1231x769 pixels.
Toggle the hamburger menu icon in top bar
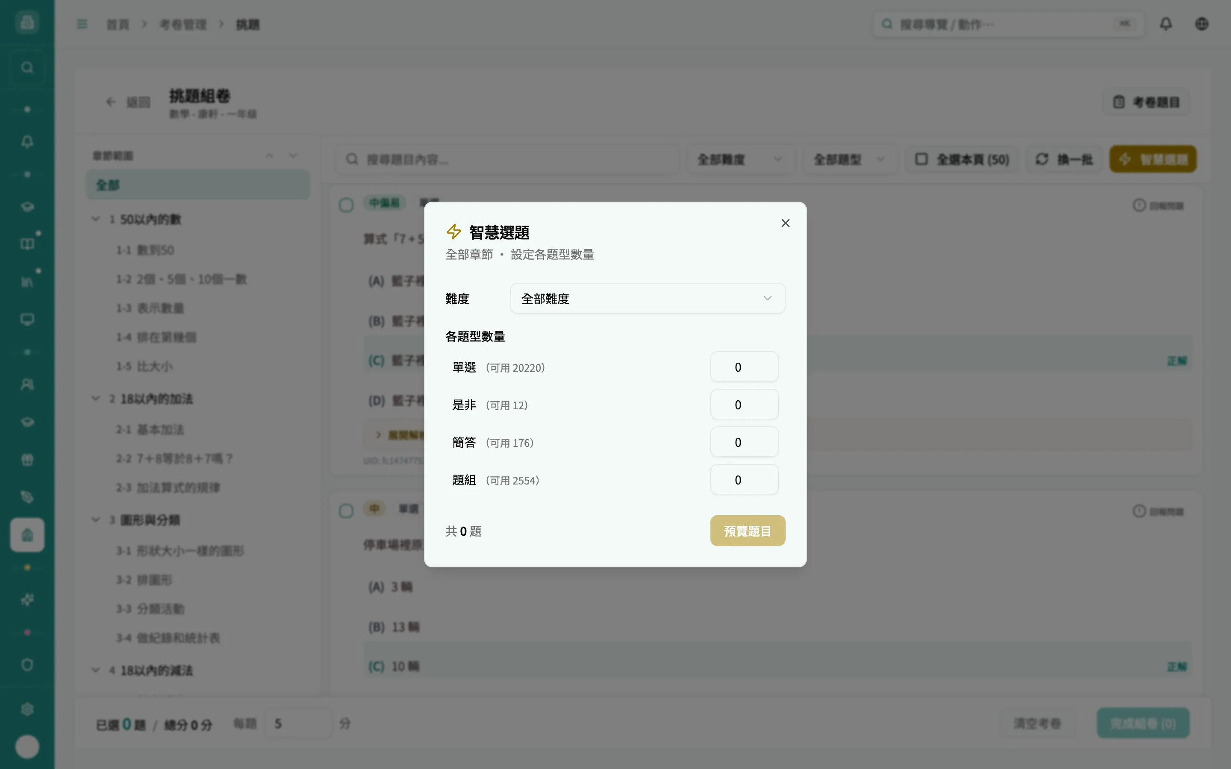tap(82, 24)
